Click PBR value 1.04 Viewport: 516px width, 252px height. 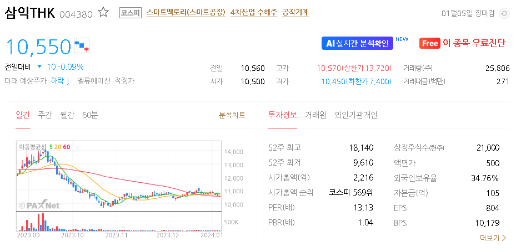click(x=365, y=223)
